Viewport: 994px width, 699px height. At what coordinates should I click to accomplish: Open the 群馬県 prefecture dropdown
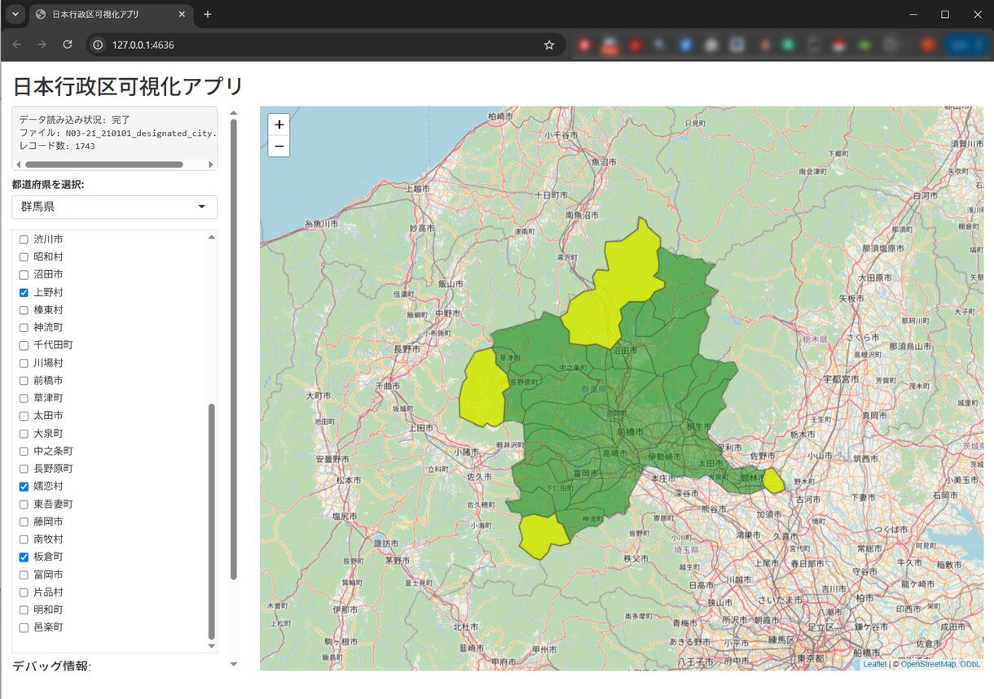(114, 207)
